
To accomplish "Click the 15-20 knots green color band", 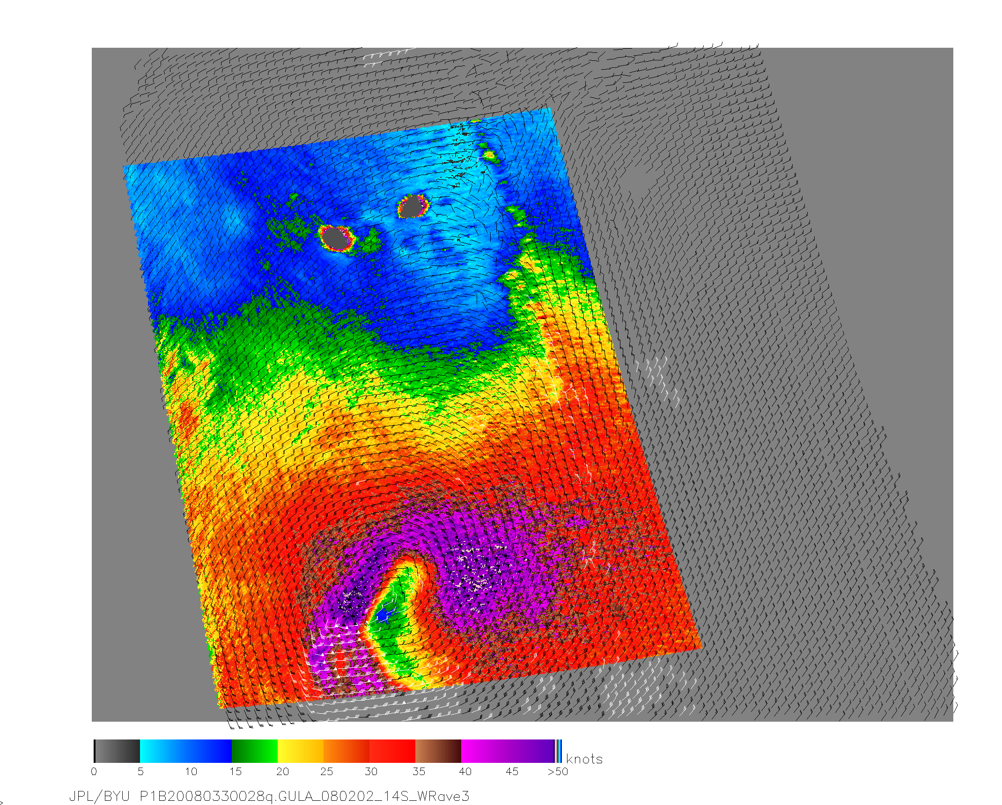I will pos(255,751).
